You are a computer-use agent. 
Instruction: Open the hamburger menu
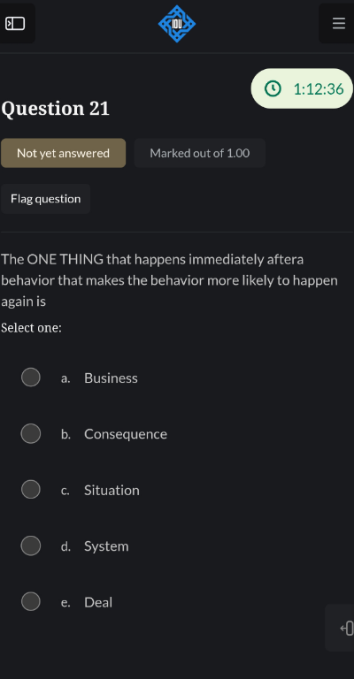338,23
